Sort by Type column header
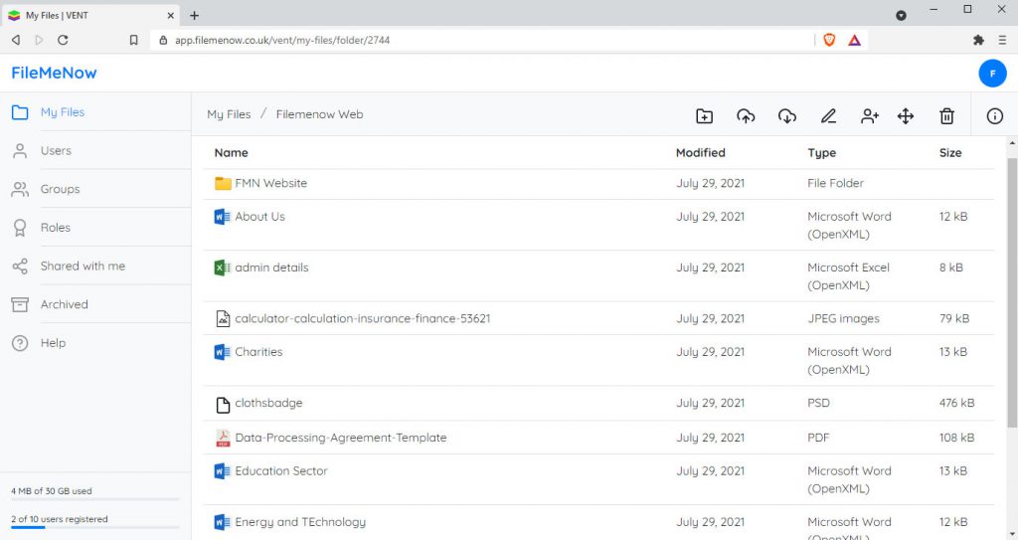The height and width of the screenshot is (540, 1018). pos(822,153)
